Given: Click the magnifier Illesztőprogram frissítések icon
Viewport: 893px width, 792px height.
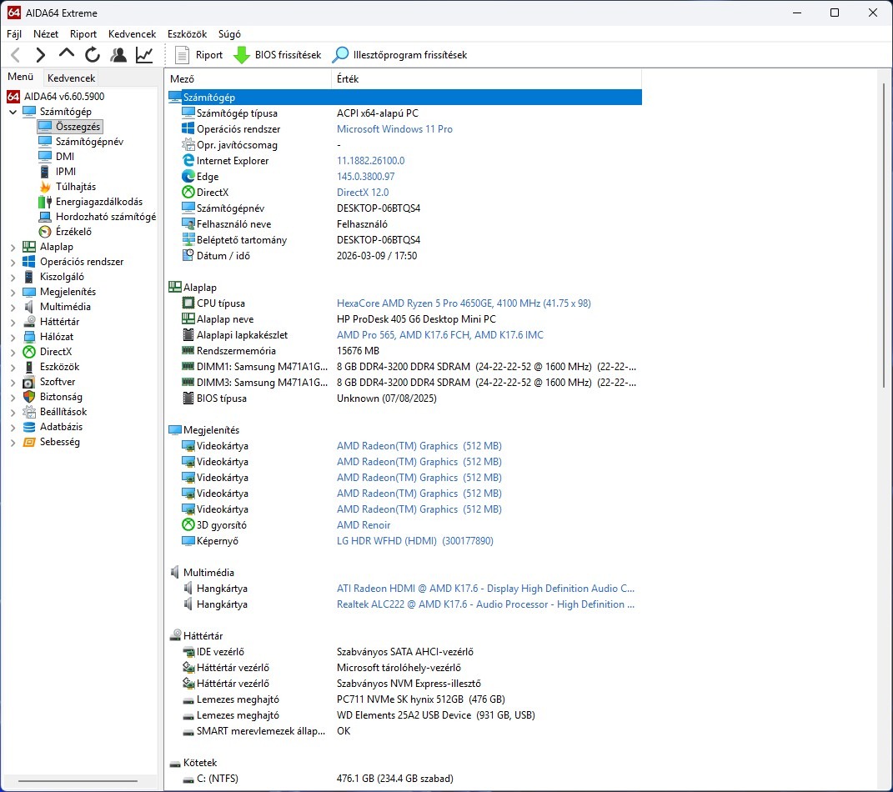Looking at the screenshot, I should pos(340,55).
